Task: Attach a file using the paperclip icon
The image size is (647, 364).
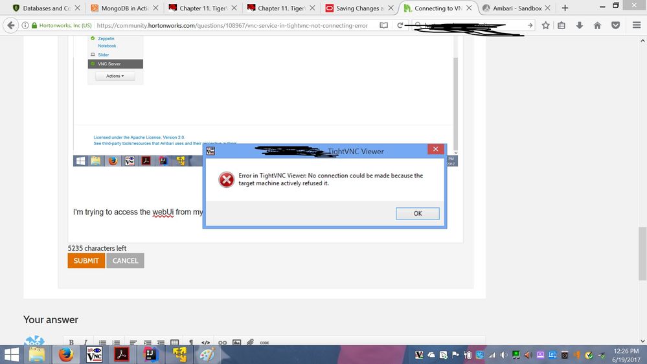Action: click(250, 343)
